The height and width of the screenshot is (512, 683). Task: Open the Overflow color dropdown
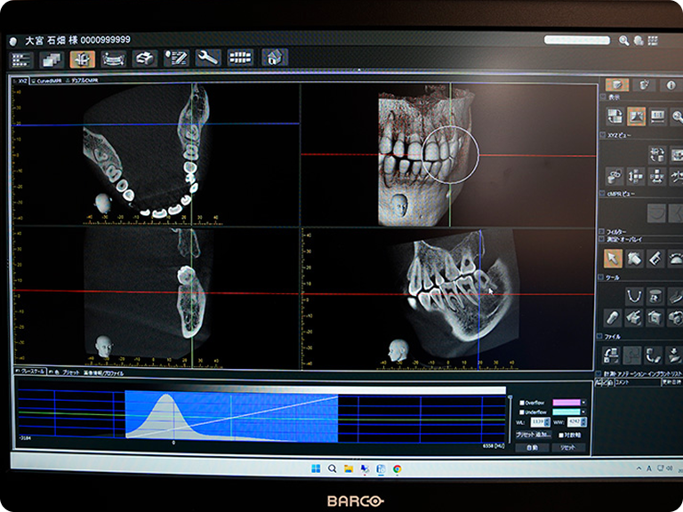(585, 402)
